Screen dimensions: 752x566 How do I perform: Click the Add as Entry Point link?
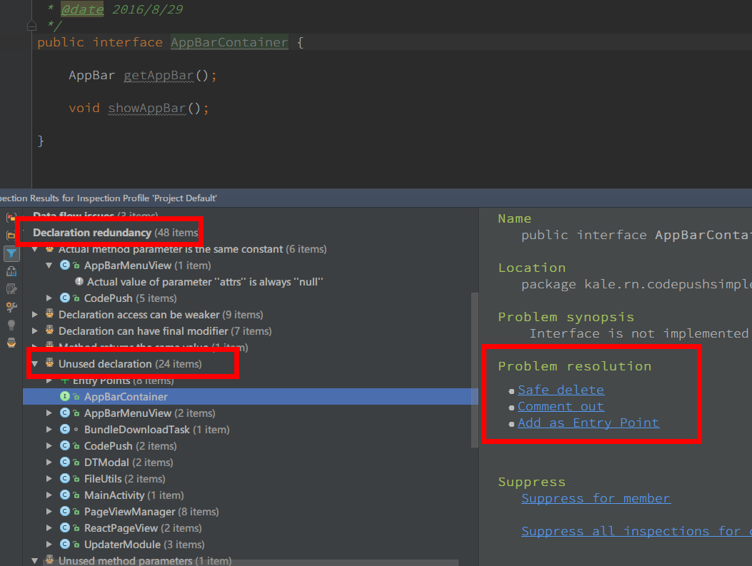point(588,423)
